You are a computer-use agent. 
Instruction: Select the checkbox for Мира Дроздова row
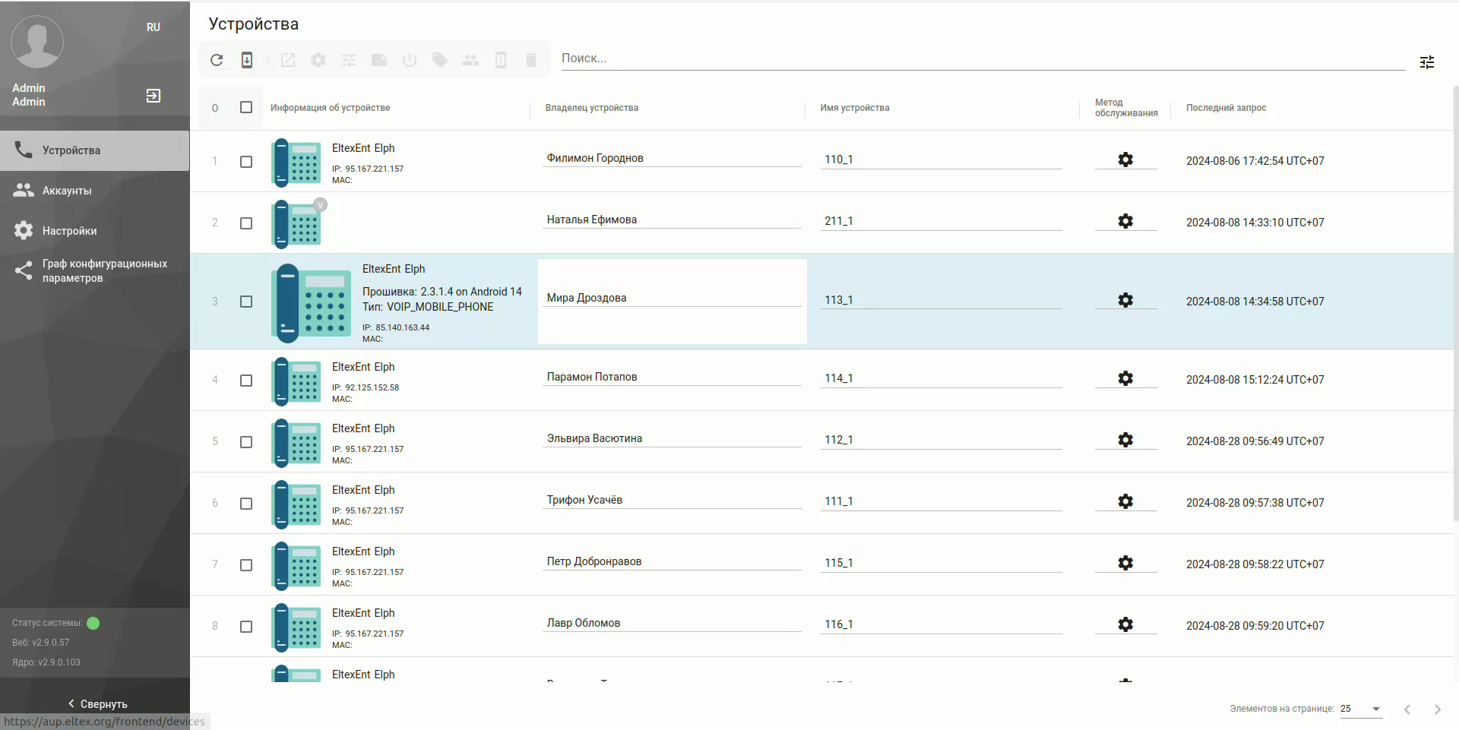246,302
